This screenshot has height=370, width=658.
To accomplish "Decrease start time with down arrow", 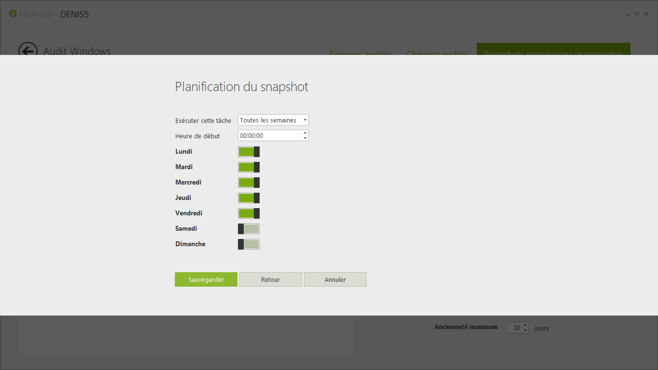I will point(305,138).
